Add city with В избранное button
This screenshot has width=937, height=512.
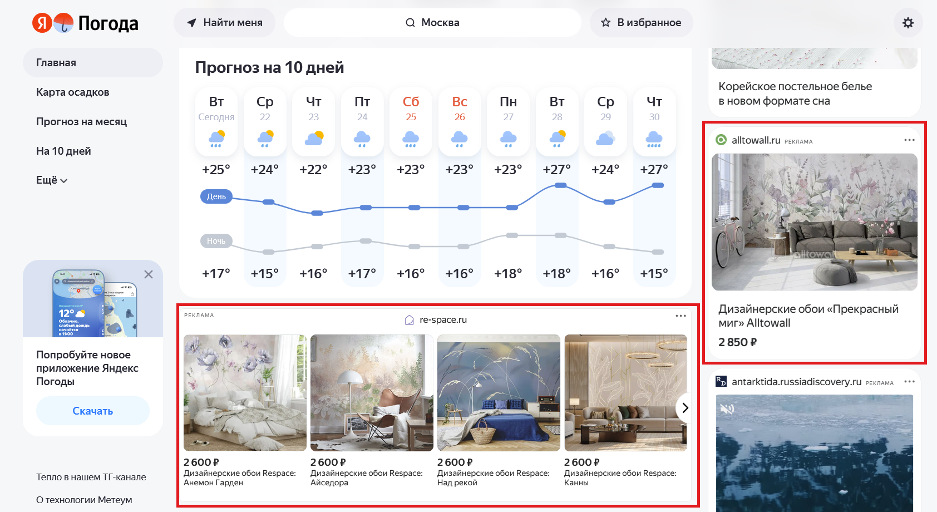pos(641,23)
